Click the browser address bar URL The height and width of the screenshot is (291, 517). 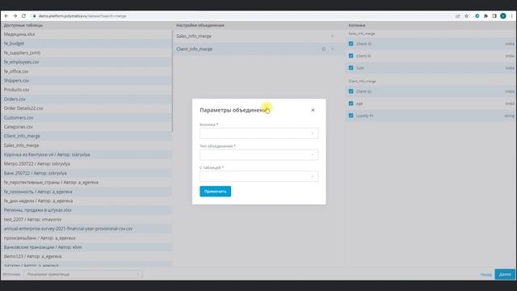coord(82,16)
